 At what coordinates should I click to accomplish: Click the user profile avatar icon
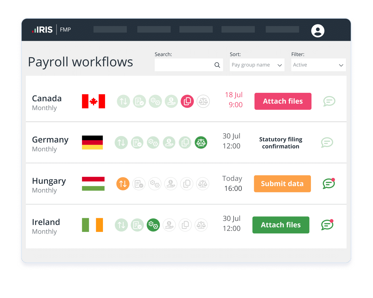pos(318,31)
